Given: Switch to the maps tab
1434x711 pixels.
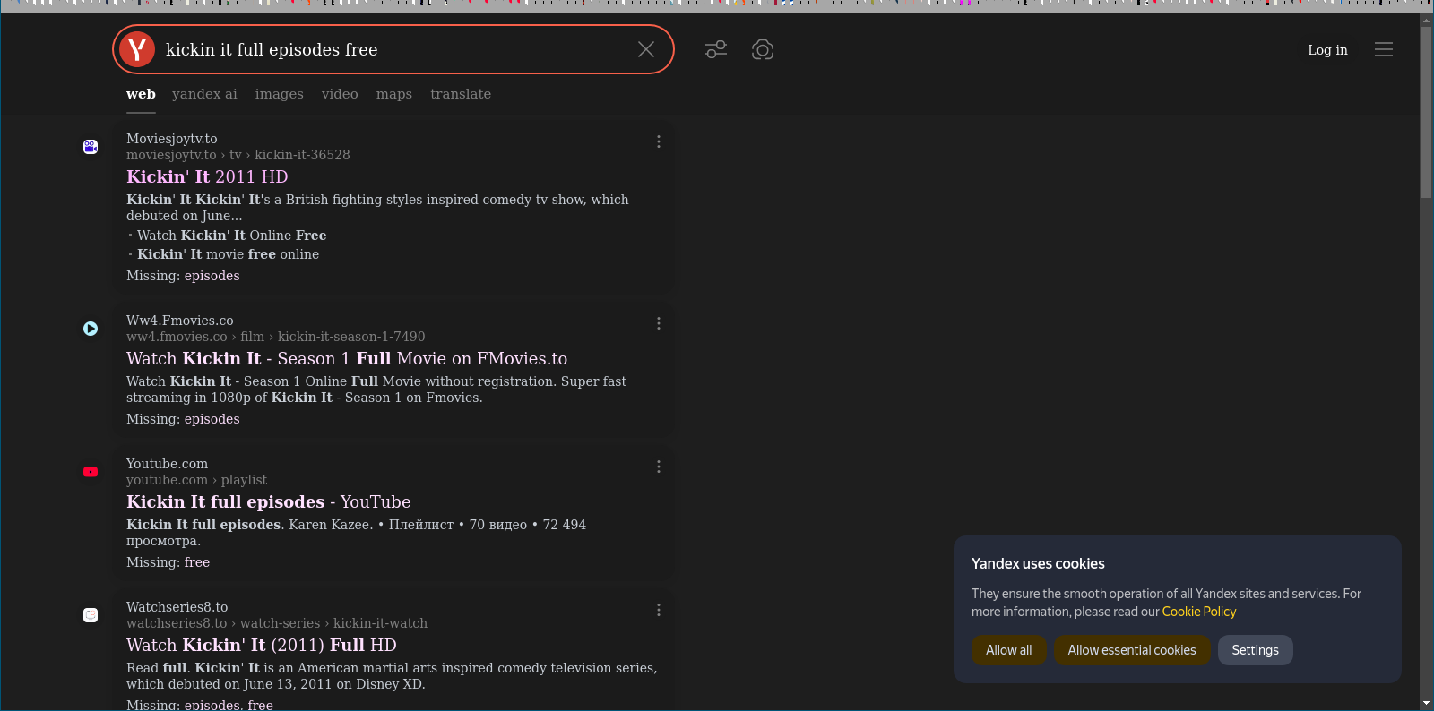Looking at the screenshot, I should [394, 94].
